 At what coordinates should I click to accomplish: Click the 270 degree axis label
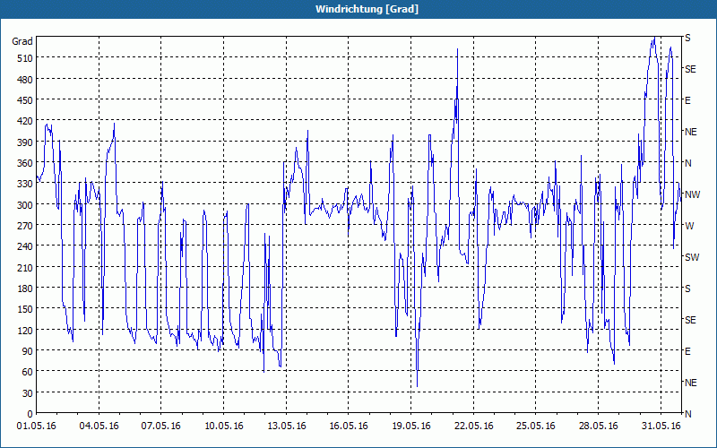coord(23,226)
